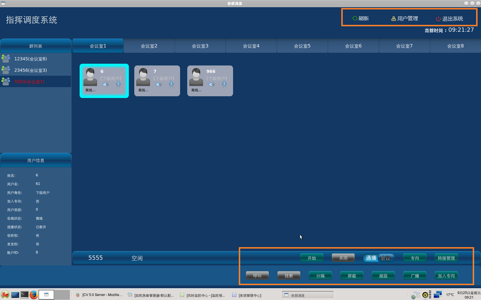Switch to the 会议室2 tab
The image size is (481, 300).
(x=149, y=46)
